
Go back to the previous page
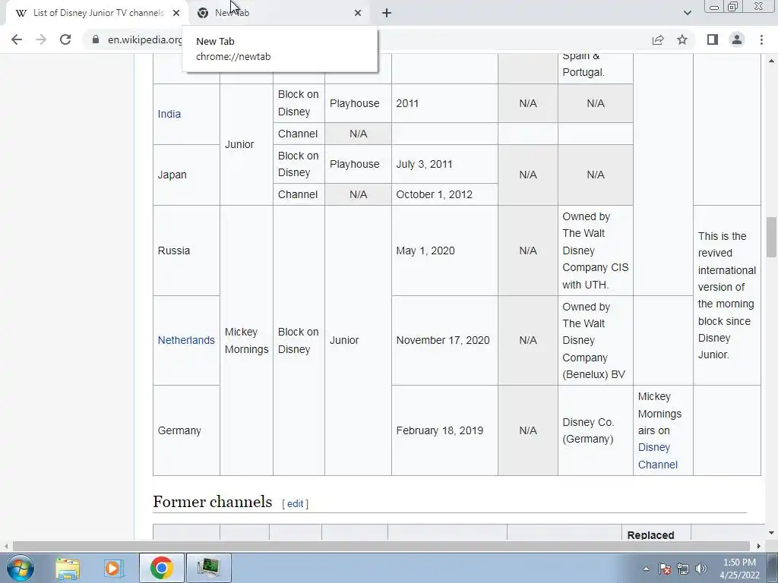[x=17, y=39]
